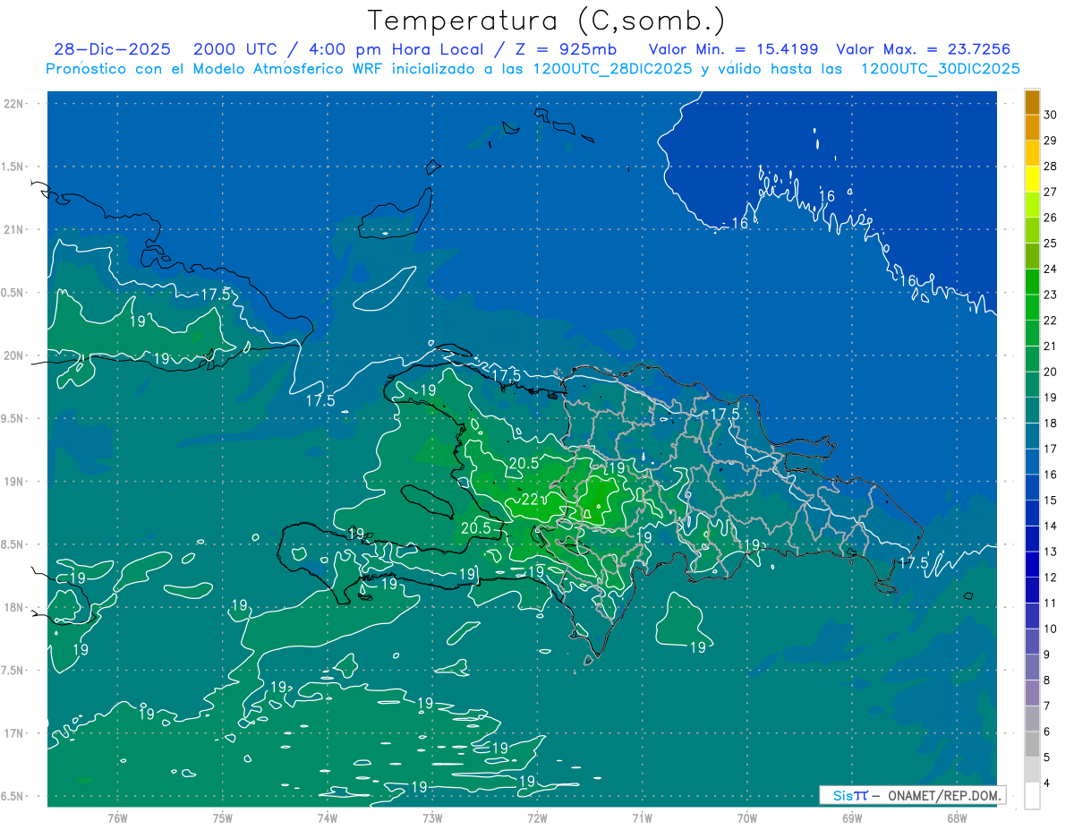Pick the yellow swatch between 27 and 28

pos(1032,179)
